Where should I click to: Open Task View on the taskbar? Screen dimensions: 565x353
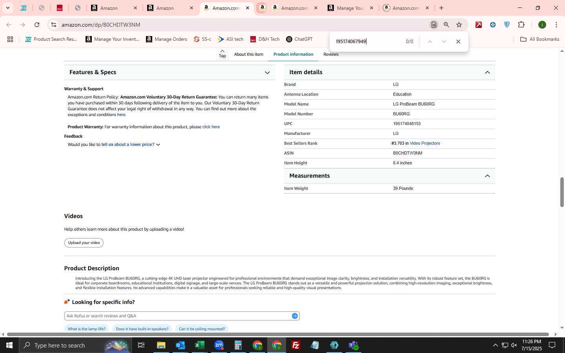click(x=141, y=345)
